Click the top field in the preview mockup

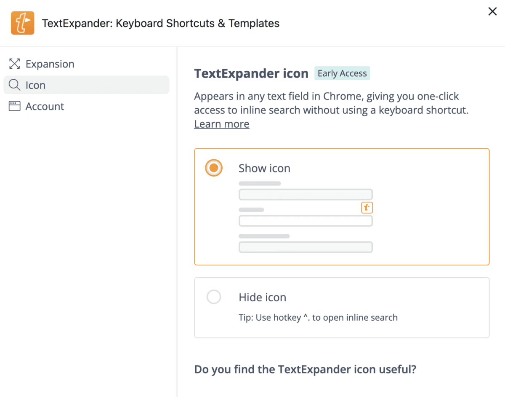pyautogui.click(x=306, y=195)
